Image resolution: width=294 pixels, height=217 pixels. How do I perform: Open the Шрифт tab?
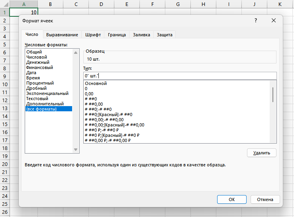point(93,35)
